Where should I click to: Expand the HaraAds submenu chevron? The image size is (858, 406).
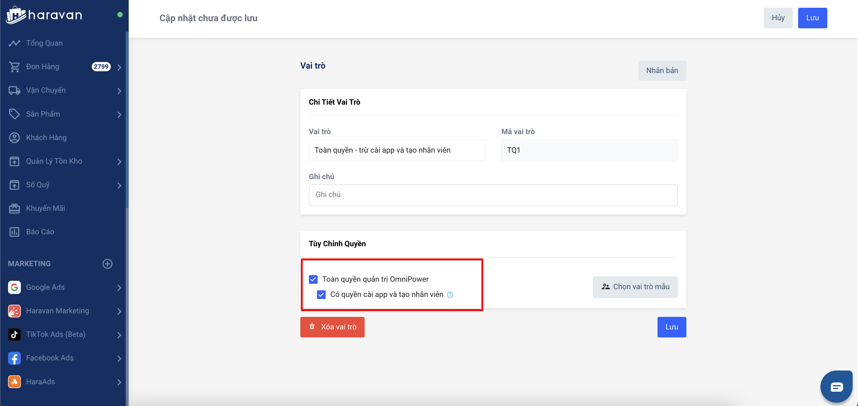pos(119,383)
